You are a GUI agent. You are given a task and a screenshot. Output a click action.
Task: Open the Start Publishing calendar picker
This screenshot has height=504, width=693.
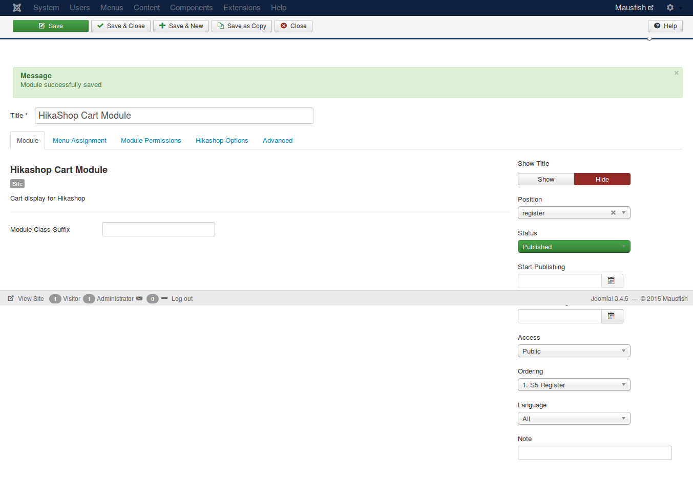pos(612,281)
